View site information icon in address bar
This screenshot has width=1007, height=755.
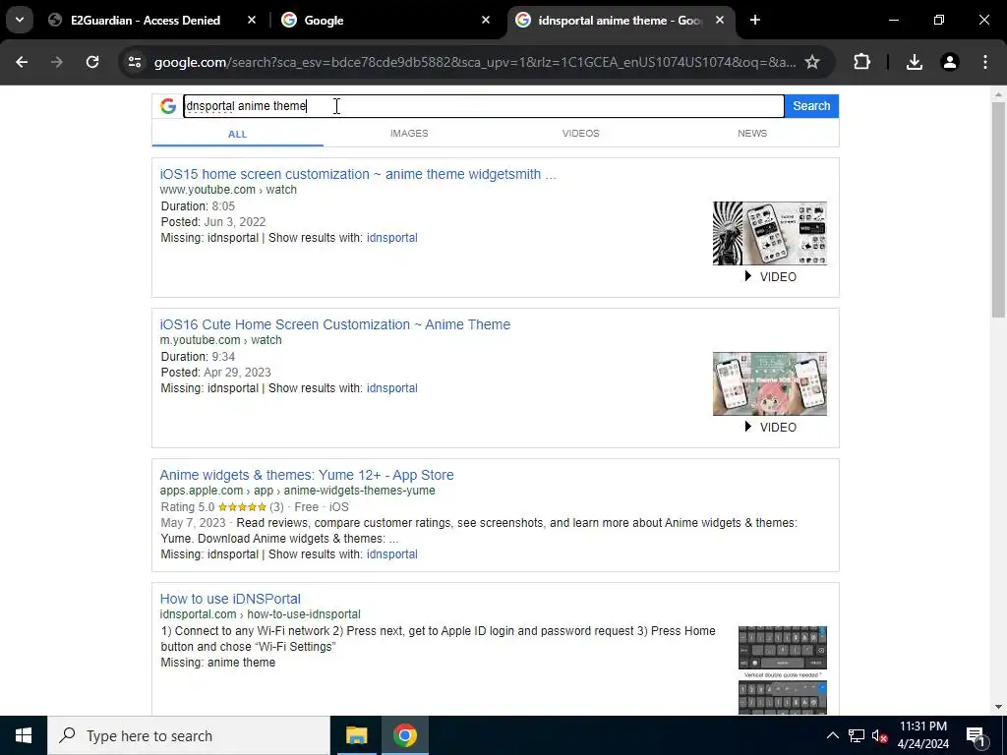coord(135,62)
